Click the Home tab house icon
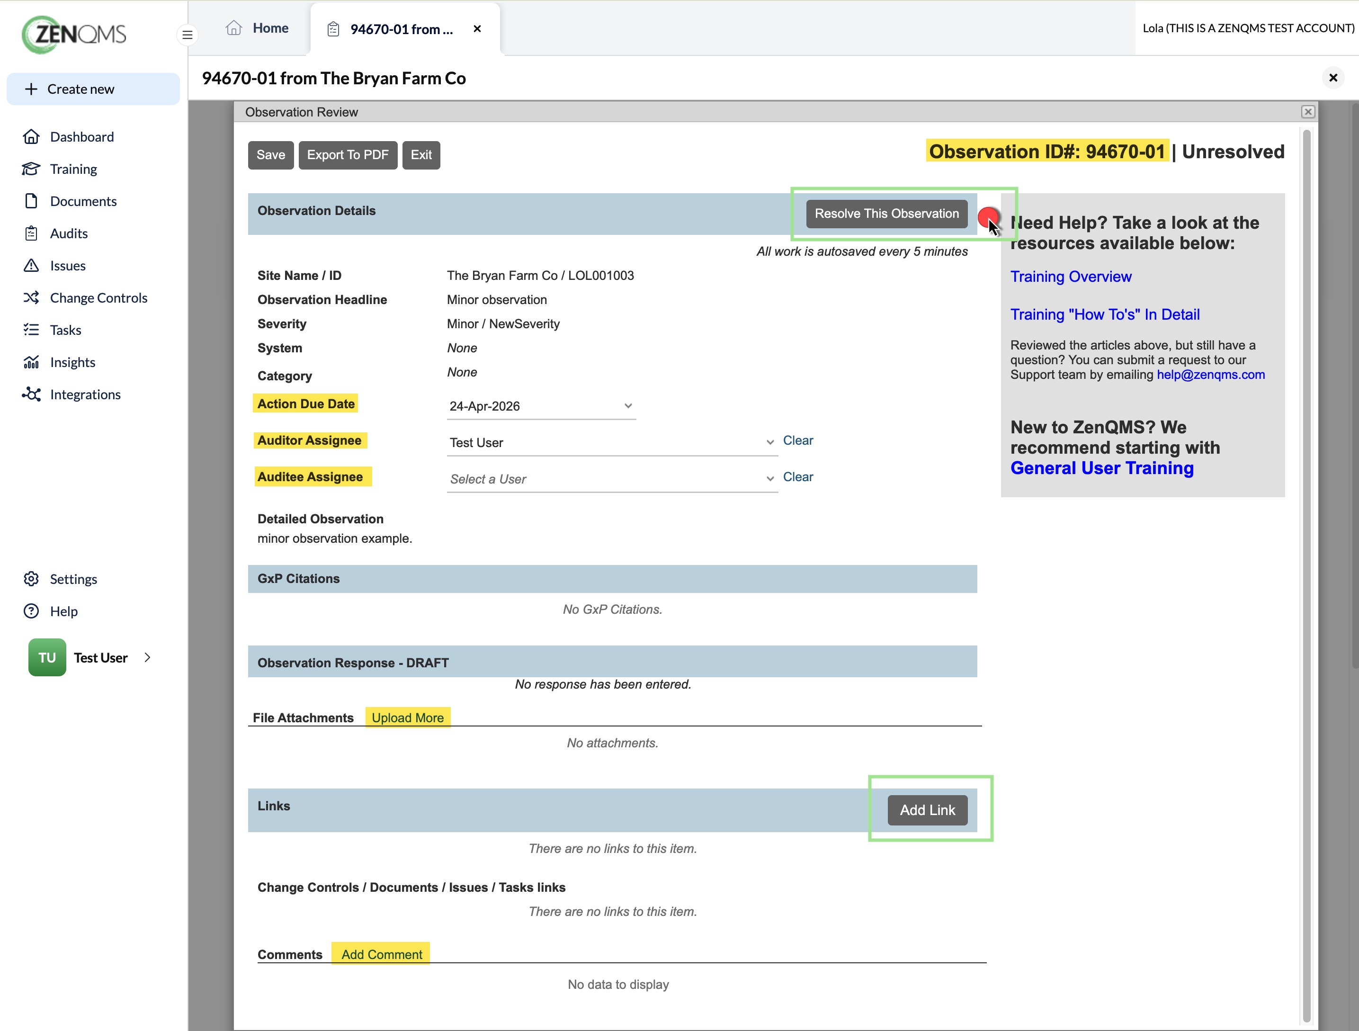The width and height of the screenshot is (1359, 1031). coord(233,28)
